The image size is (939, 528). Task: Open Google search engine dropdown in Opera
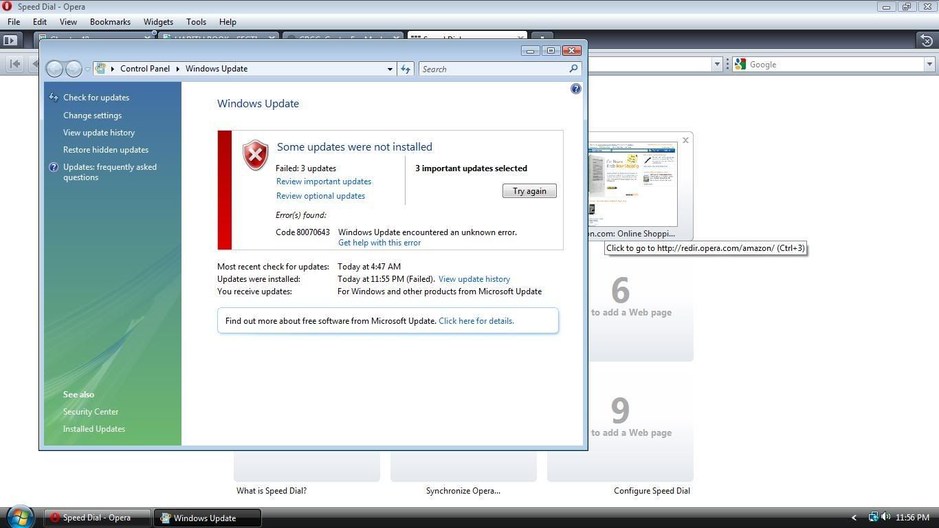click(929, 64)
